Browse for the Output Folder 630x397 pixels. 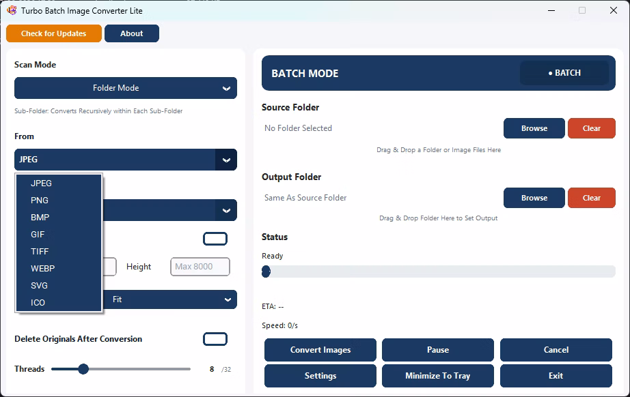(x=534, y=198)
